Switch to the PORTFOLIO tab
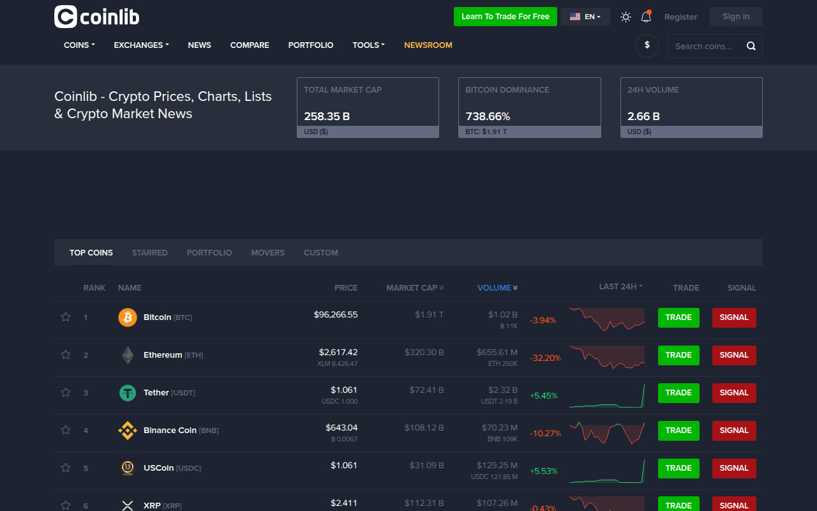Screen dimensions: 817x511 coord(209,253)
